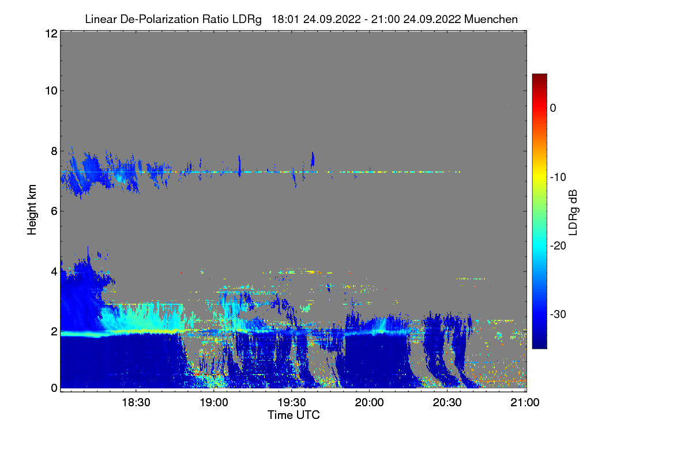Screen dimensions: 692x461
Task: Click the "20:00" time axis label
Action: [x=370, y=402]
